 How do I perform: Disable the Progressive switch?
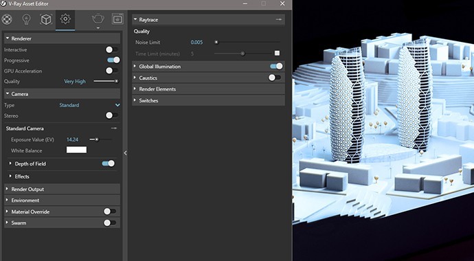(x=113, y=60)
